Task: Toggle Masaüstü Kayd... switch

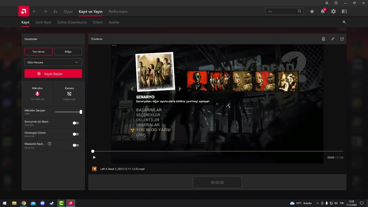Action: click(x=76, y=145)
